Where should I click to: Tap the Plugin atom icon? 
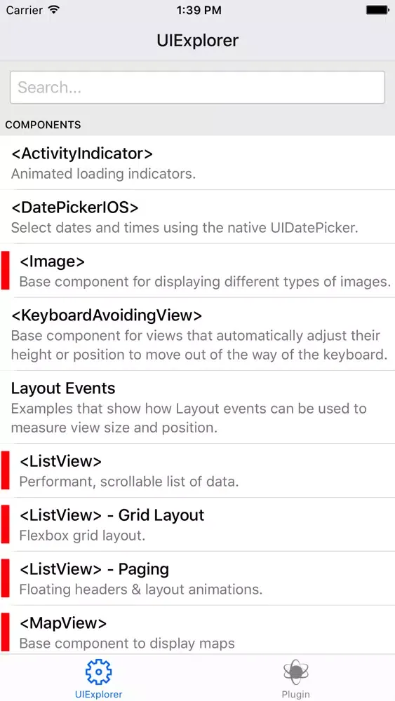[x=295, y=672]
